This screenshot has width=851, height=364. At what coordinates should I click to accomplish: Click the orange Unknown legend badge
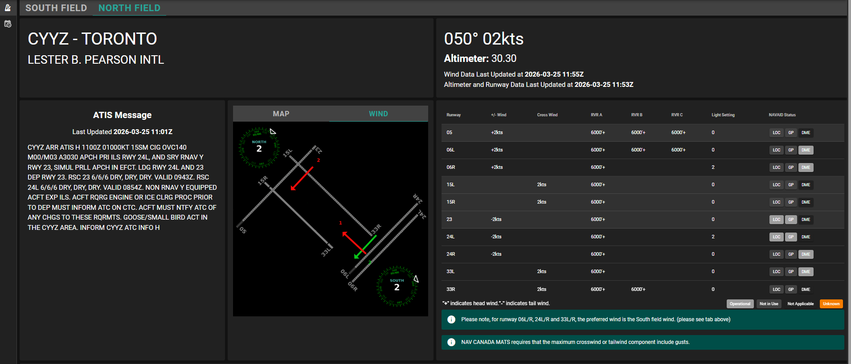coord(831,304)
